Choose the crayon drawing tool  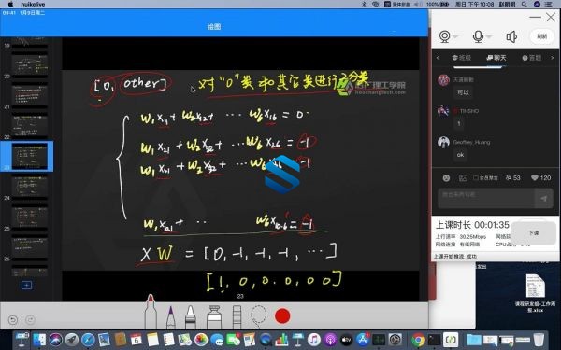(x=191, y=317)
